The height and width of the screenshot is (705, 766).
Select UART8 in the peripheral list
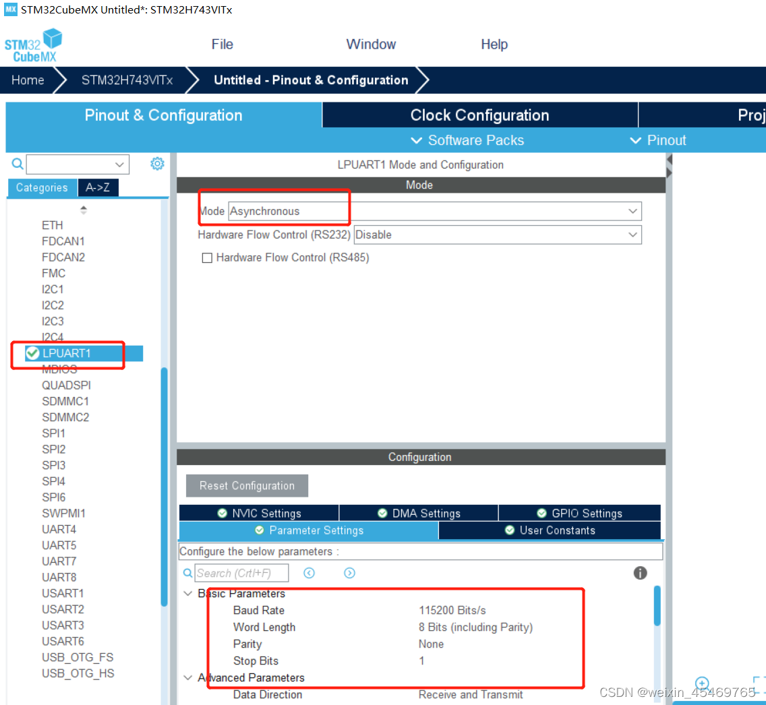coord(59,577)
